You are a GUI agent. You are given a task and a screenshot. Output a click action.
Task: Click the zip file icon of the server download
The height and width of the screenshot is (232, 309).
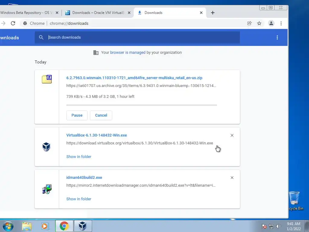(x=47, y=79)
